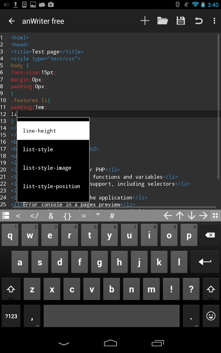Tap the emoji smiley key
Viewport: 221px width, 353px height.
click(211, 316)
